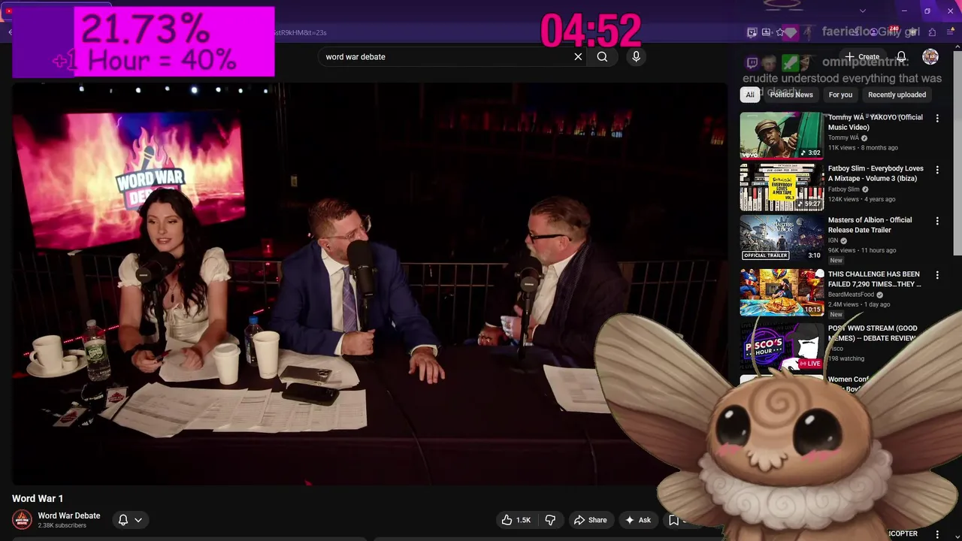Click the video player to pause the debate
The height and width of the screenshot is (541, 962).
pos(368,284)
